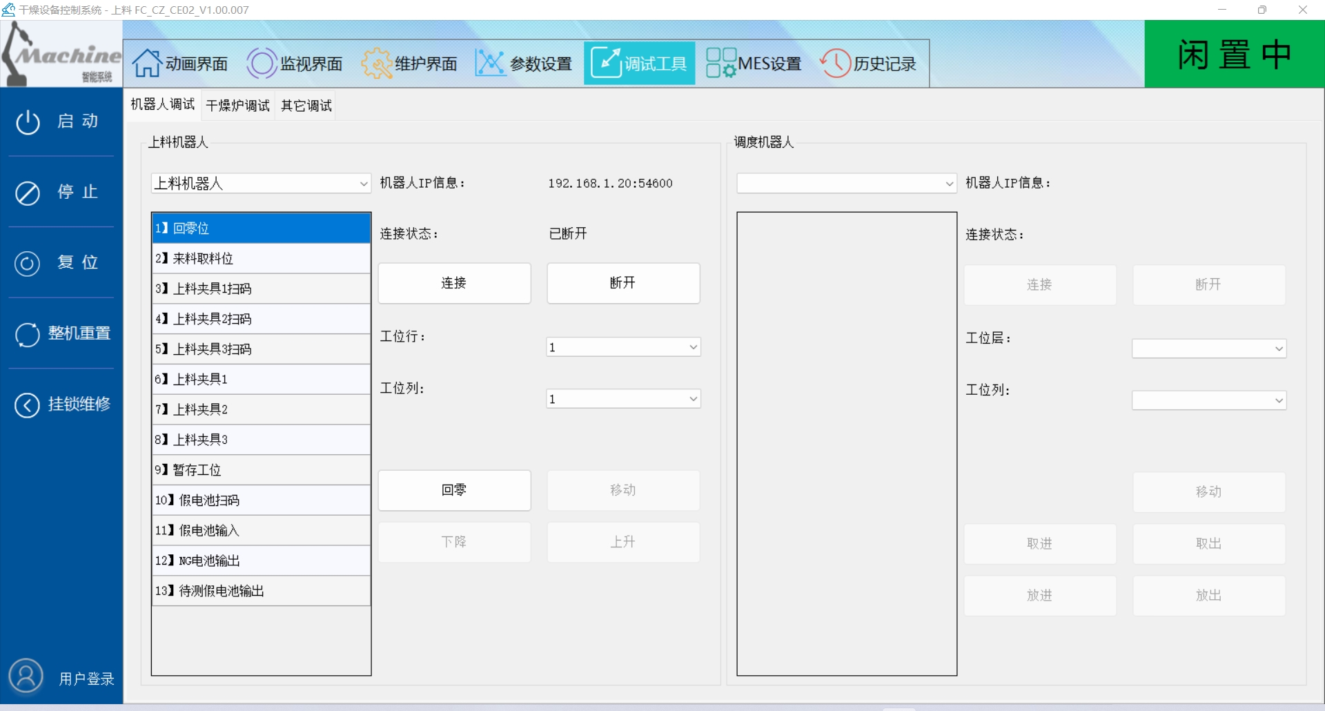
Task: Click the 下降 button
Action: (454, 543)
